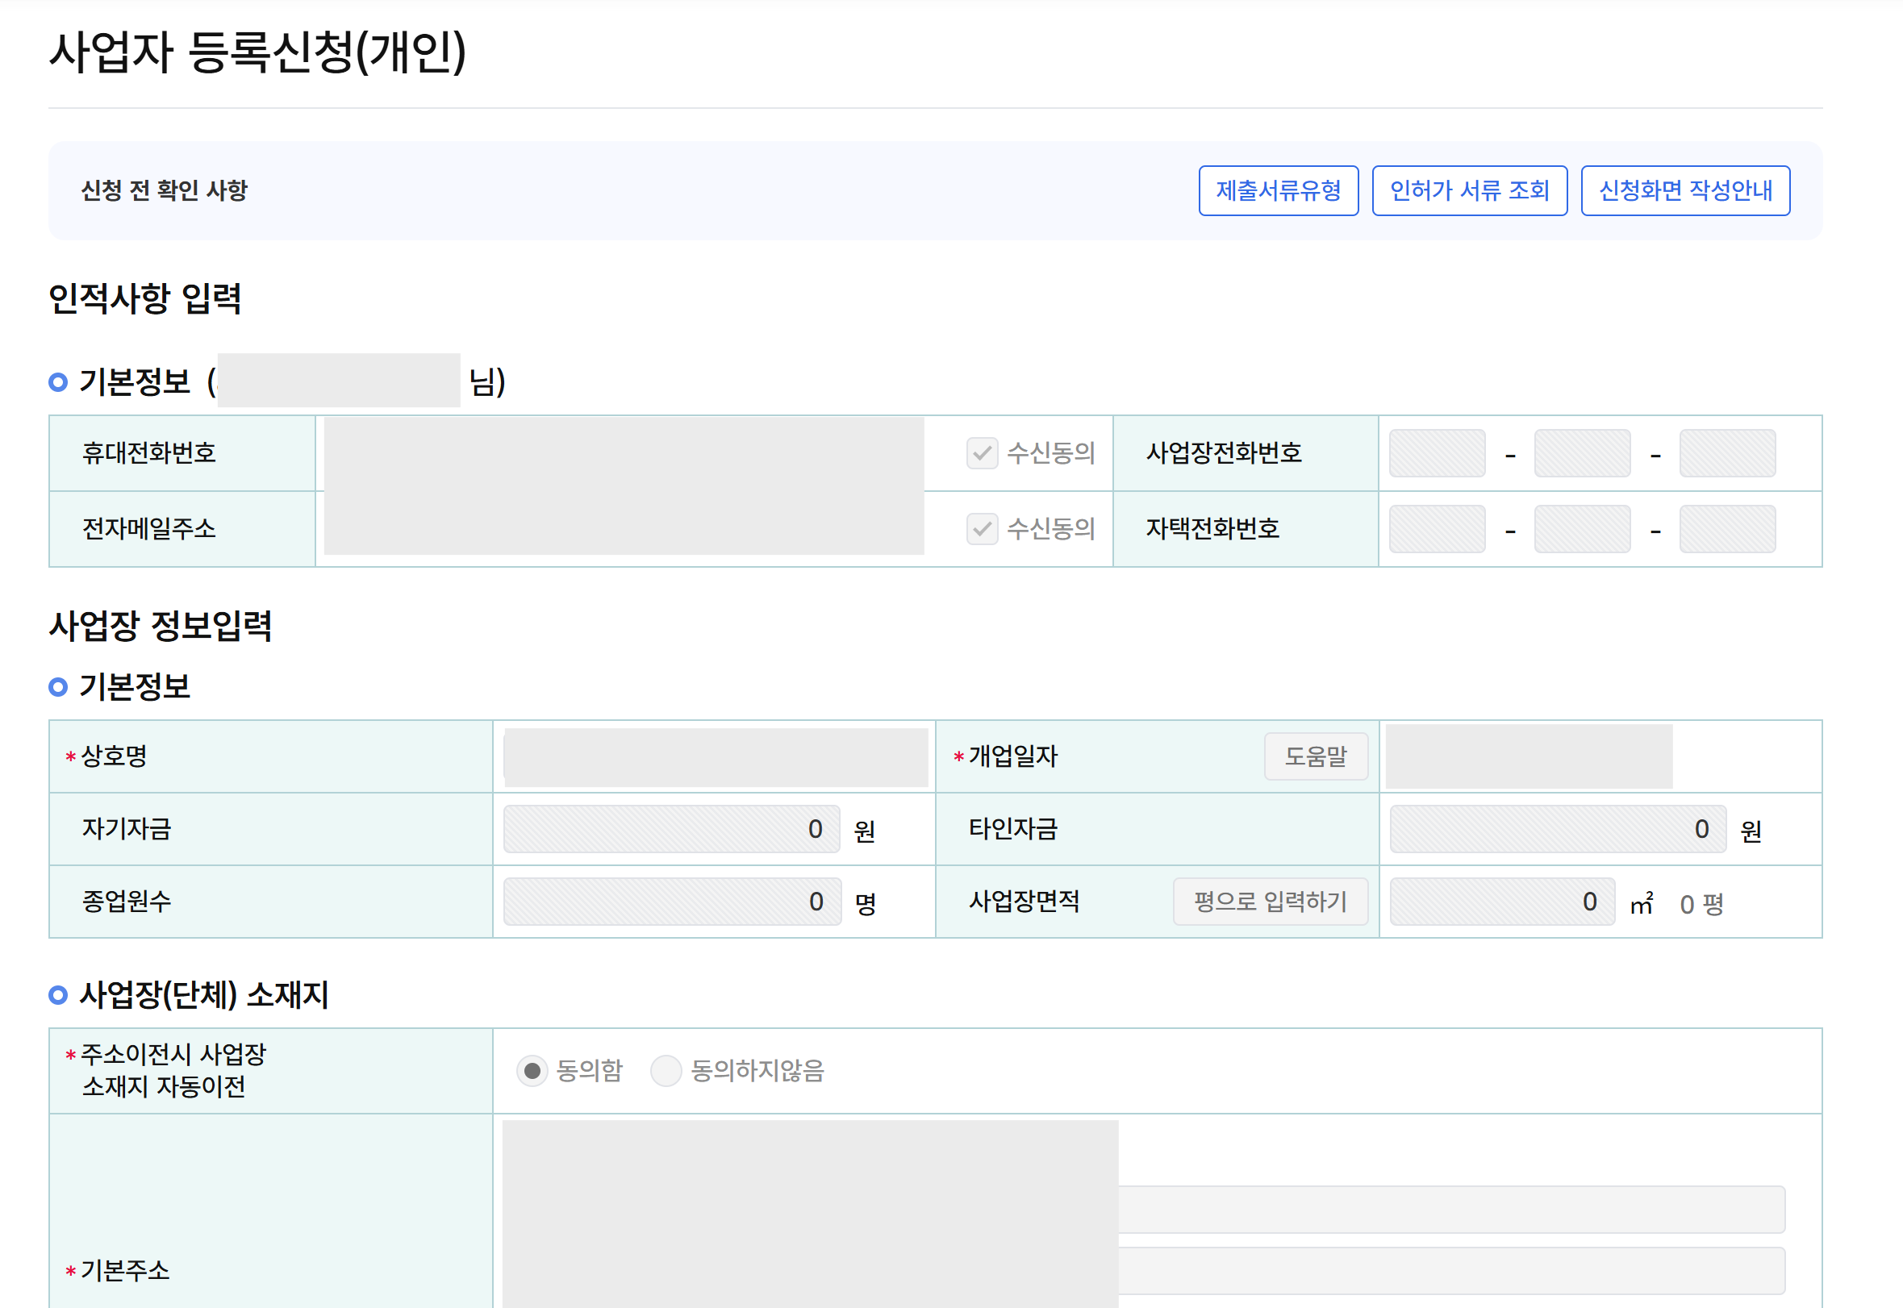
Task: Click first 사업장전화번호 input box
Action: tap(1437, 453)
